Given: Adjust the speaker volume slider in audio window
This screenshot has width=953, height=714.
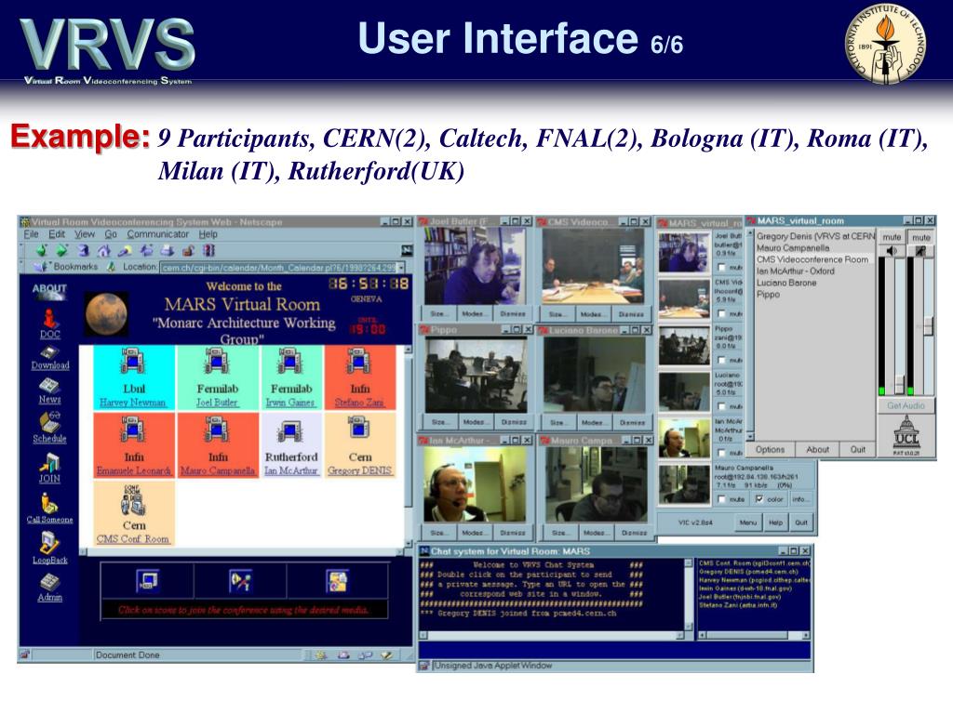Looking at the screenshot, I should click(x=898, y=384).
